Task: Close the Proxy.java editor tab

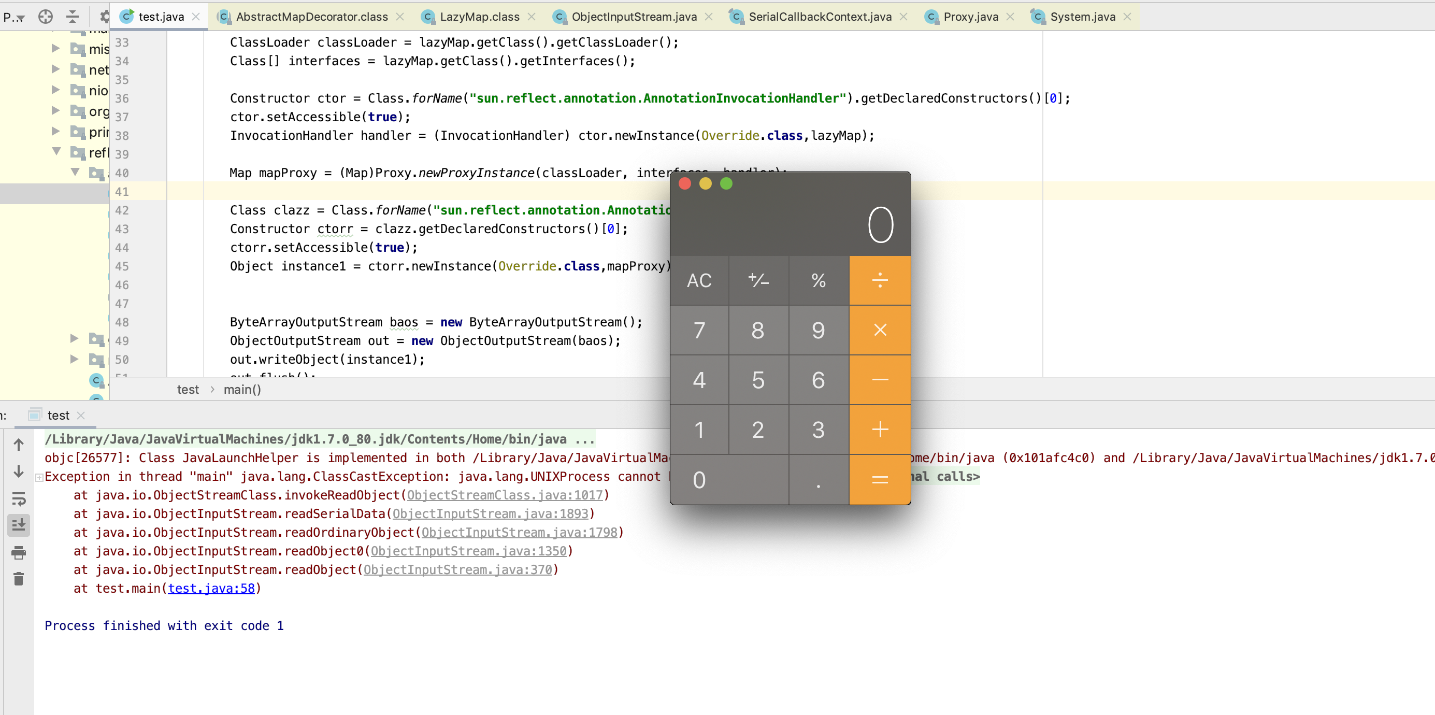Action: [x=1010, y=17]
